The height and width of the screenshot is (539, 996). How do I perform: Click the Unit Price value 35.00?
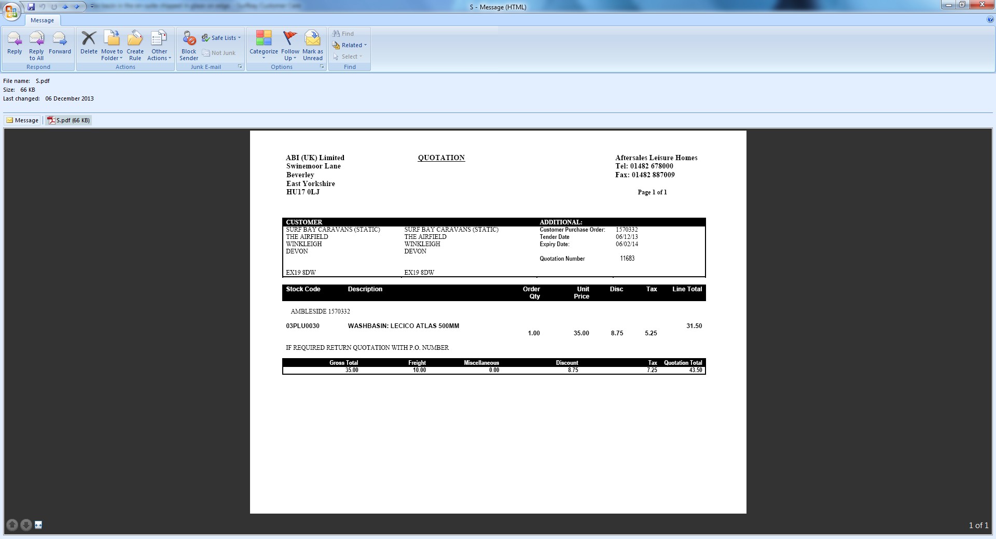(x=581, y=333)
